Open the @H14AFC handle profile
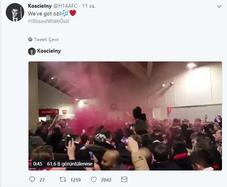Image resolution: width=227 pixels, height=187 pixels. (x=65, y=6)
